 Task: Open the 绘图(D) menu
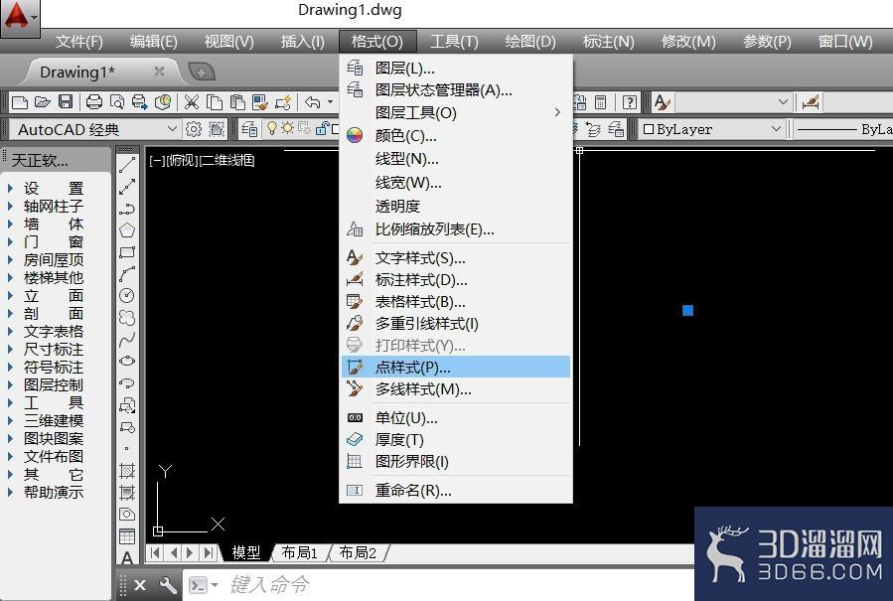click(x=530, y=41)
